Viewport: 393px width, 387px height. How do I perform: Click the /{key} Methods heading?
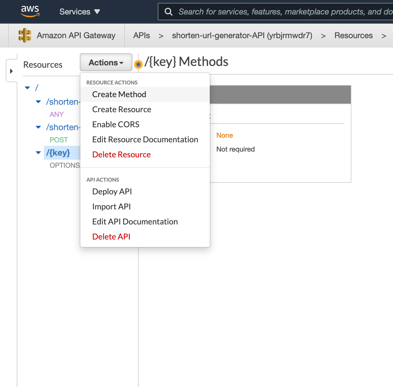pos(186,62)
